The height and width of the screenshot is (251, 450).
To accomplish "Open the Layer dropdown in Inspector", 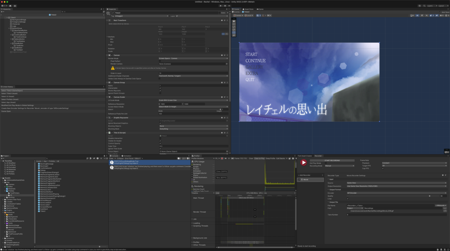I will [202, 16].
